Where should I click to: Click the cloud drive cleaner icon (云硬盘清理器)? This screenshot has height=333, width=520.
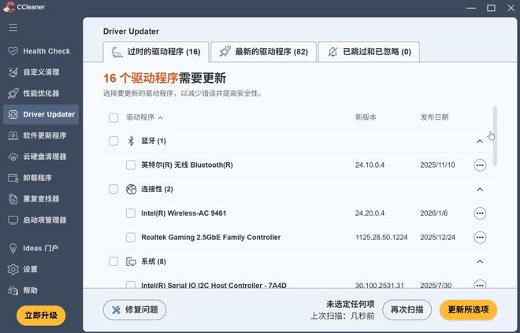click(x=13, y=157)
